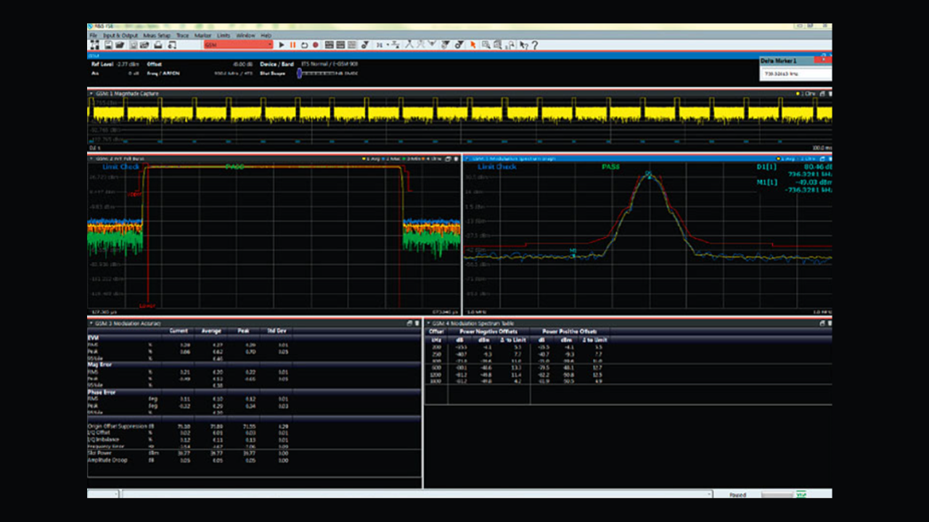The height and width of the screenshot is (522, 929).
Task: Click the first magnifier zoom icon
Action: [x=486, y=45]
